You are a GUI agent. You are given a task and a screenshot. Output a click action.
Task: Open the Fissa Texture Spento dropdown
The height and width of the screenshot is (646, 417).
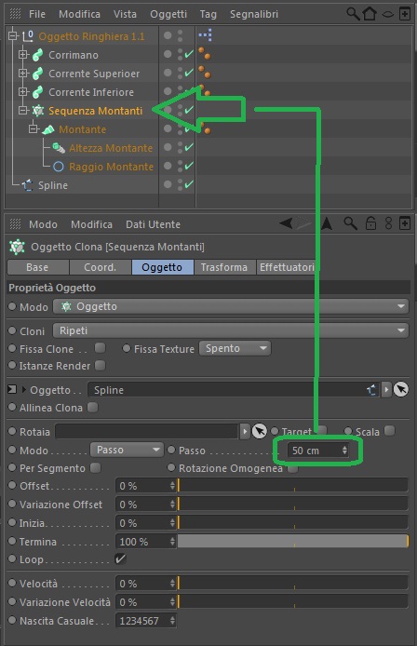point(235,348)
